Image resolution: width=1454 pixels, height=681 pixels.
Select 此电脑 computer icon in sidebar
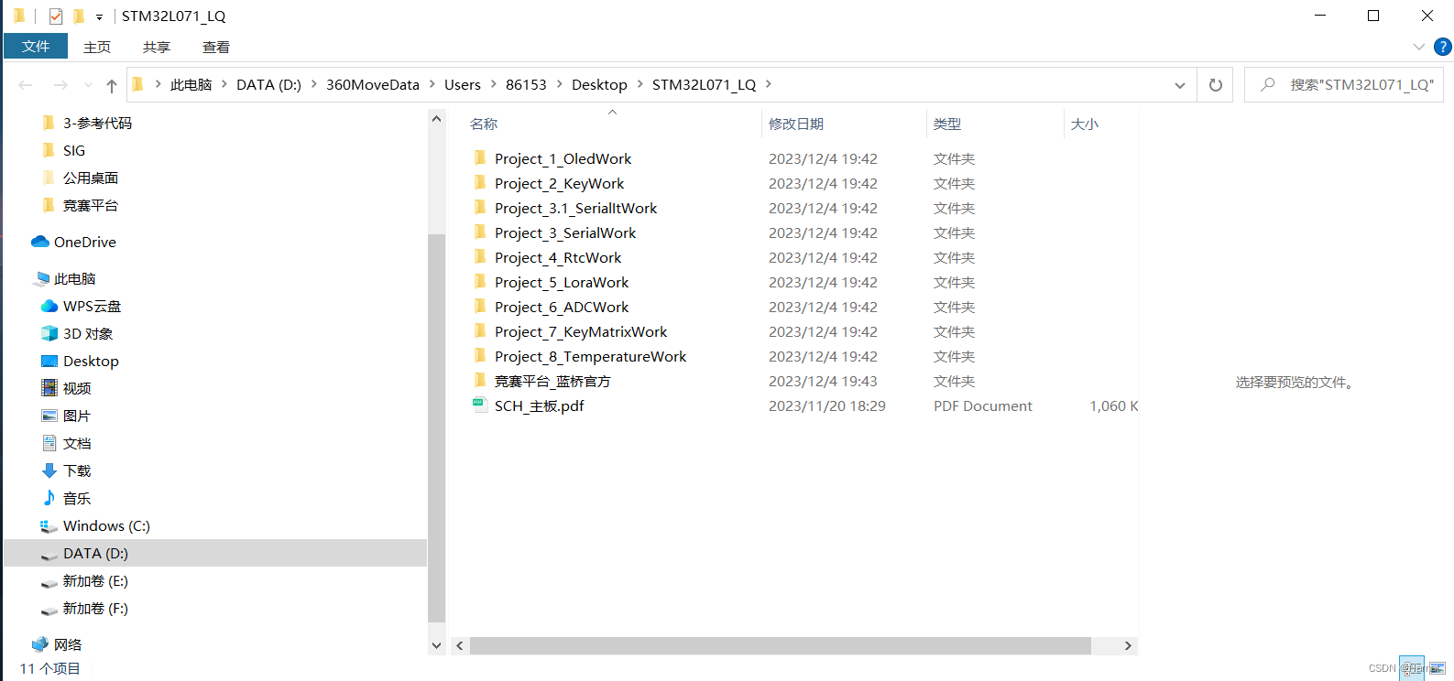pos(41,278)
